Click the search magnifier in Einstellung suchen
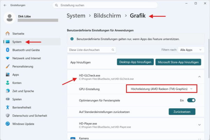210x140 pixels. tap(56, 5)
